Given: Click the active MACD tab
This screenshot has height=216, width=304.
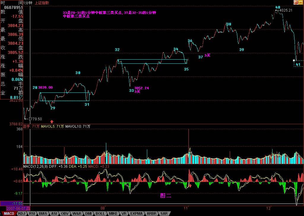Looking at the screenshot, I should click(9, 213).
